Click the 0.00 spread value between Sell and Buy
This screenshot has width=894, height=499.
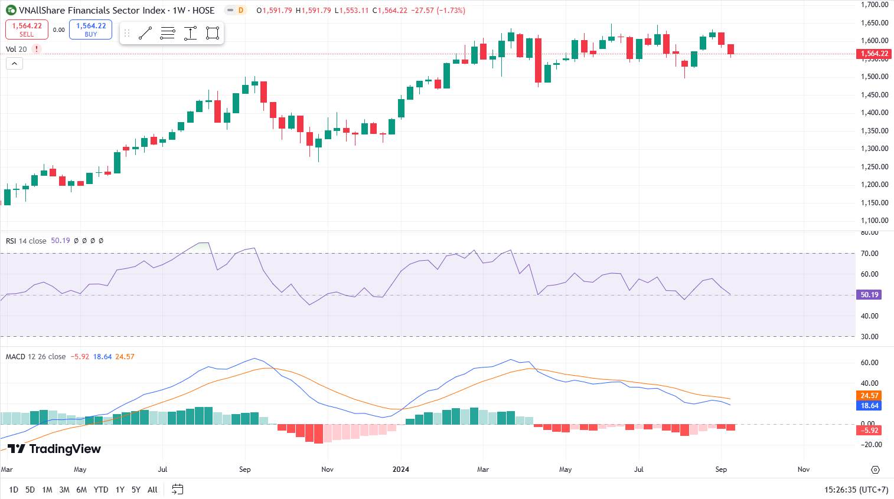point(59,29)
